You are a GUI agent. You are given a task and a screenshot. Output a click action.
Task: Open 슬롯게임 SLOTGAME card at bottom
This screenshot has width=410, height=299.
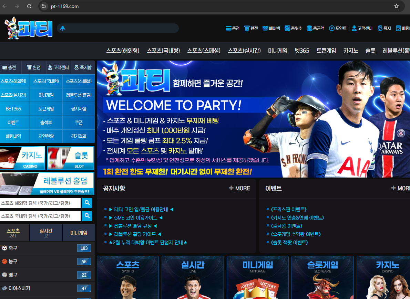pyautogui.click(x=323, y=277)
